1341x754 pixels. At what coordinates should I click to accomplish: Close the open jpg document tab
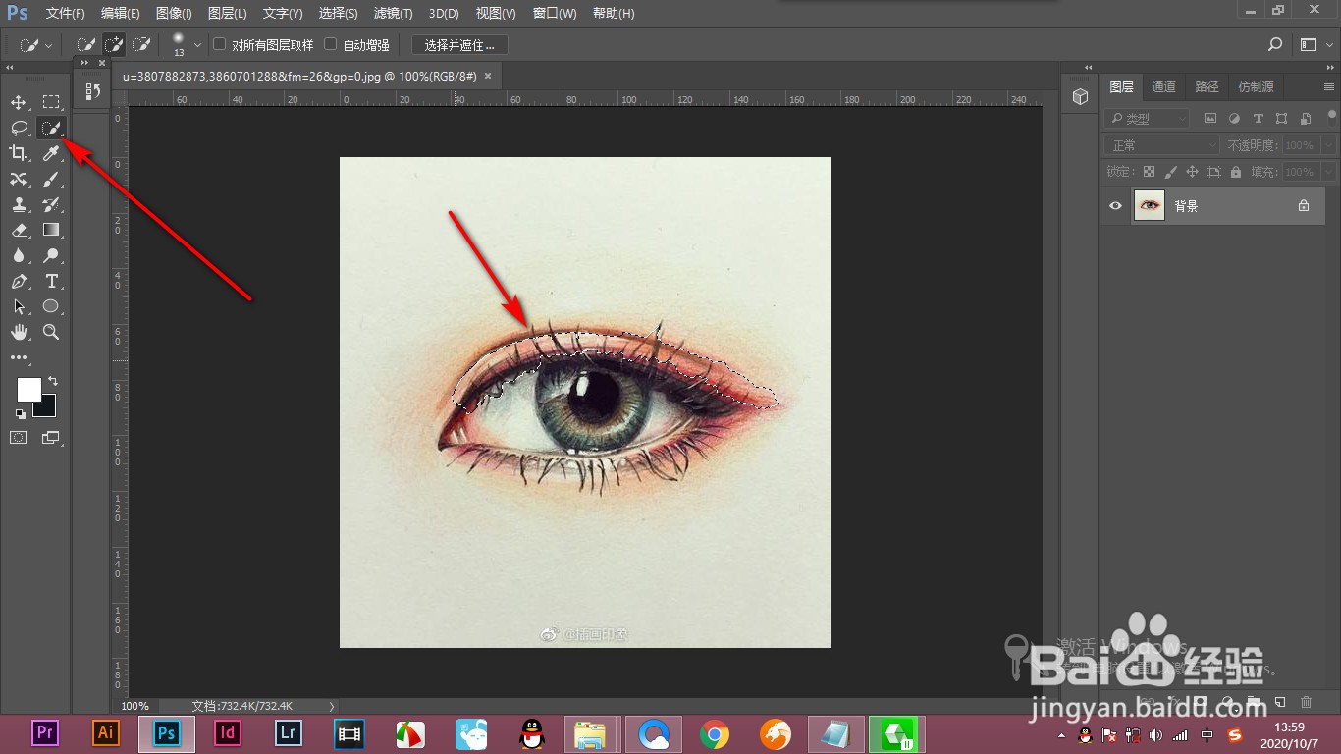tap(488, 76)
